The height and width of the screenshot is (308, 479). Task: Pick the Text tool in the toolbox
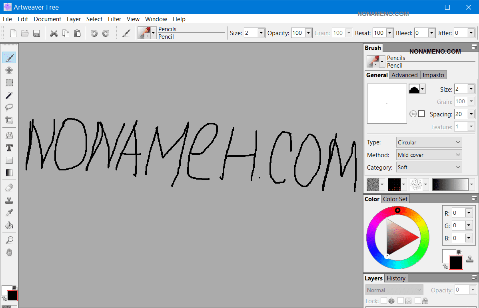click(9, 148)
